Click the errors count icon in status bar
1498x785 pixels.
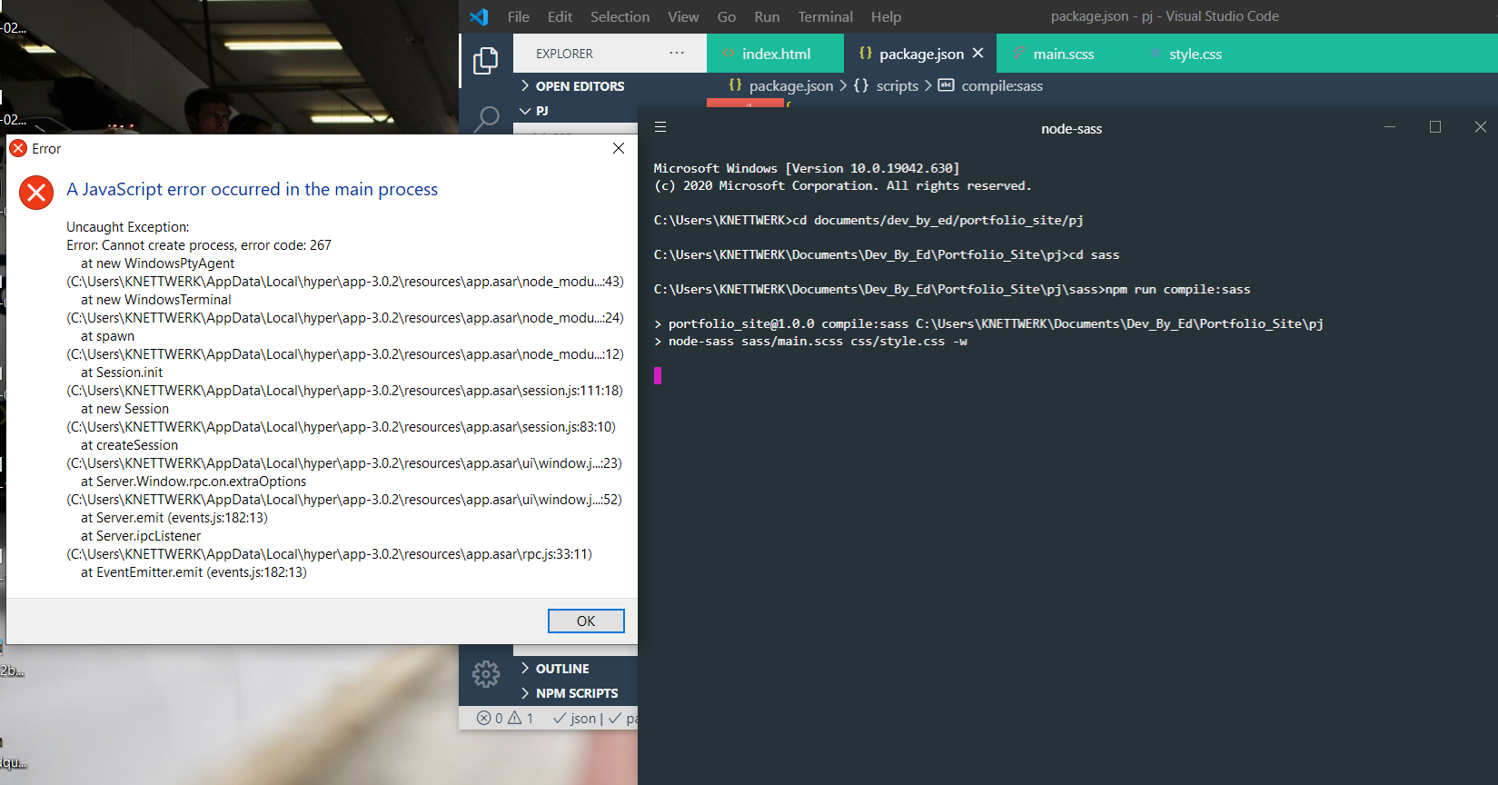pyautogui.click(x=484, y=718)
